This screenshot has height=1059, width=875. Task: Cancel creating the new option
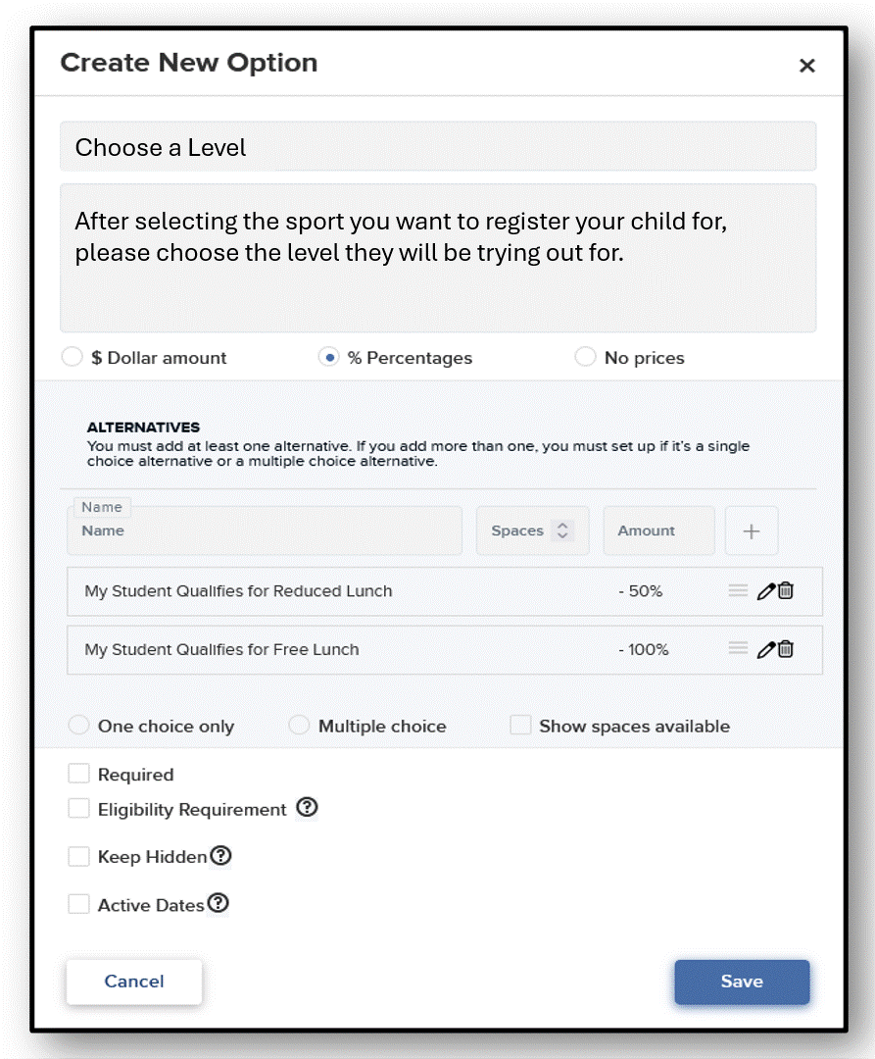134,982
